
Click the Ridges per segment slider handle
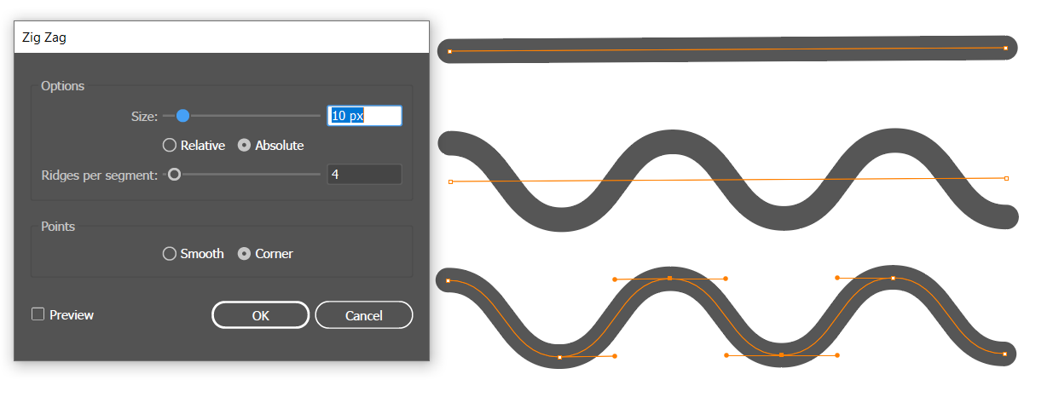175,175
